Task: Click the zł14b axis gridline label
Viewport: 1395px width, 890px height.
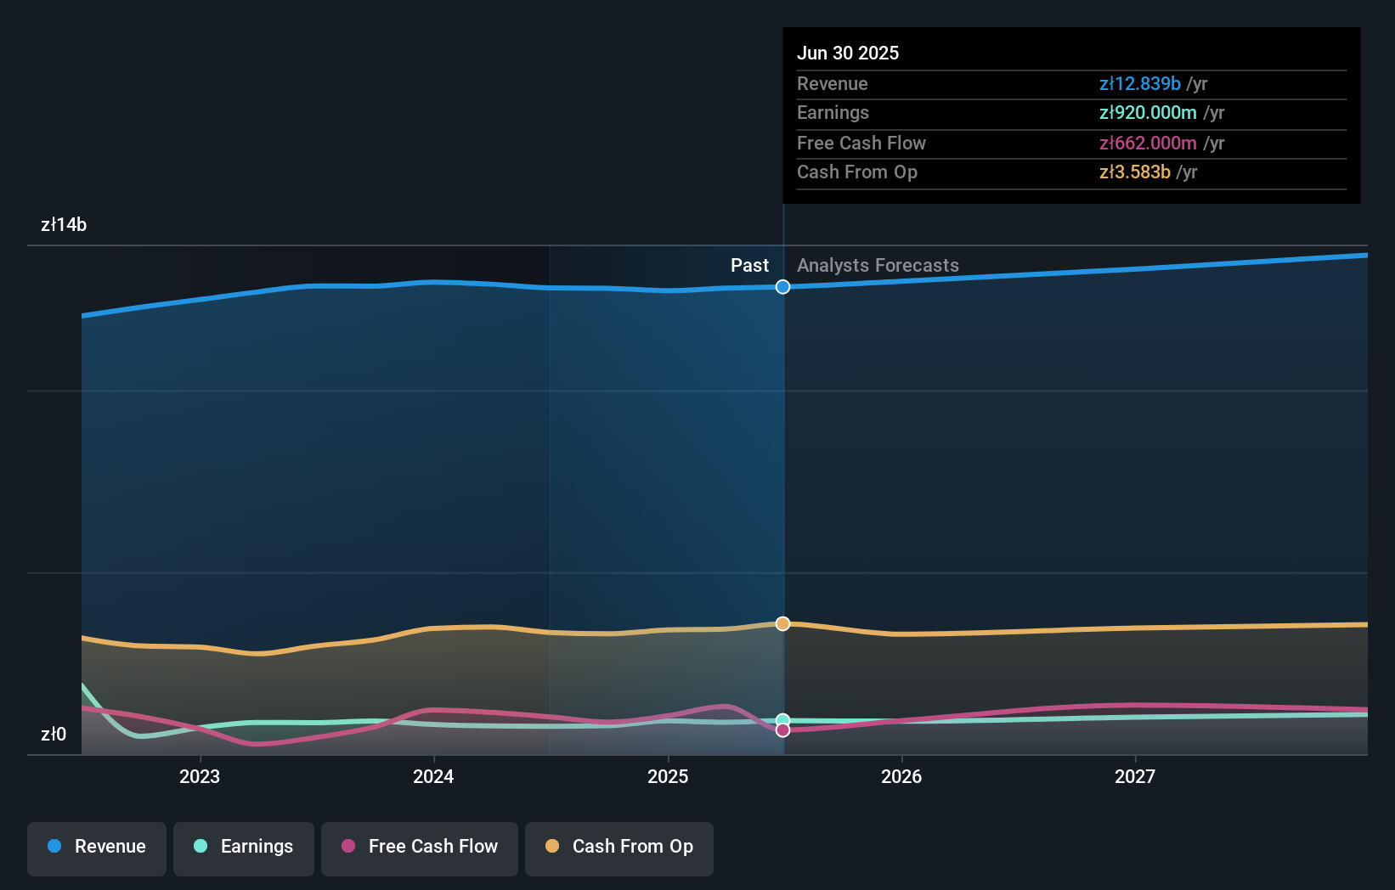Action: pyautogui.click(x=64, y=225)
